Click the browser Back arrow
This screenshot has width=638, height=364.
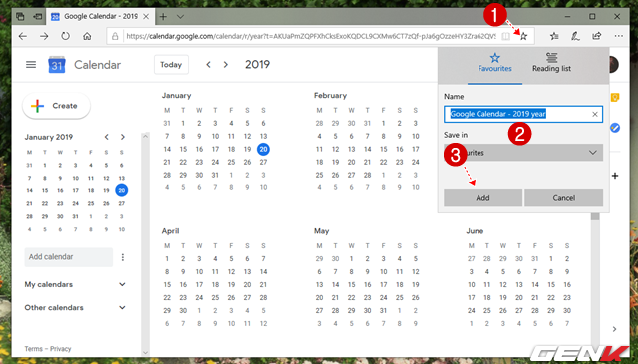23,36
